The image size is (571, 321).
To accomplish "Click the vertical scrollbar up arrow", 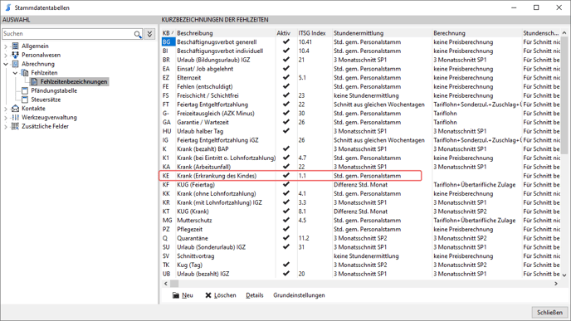I will point(564,33).
